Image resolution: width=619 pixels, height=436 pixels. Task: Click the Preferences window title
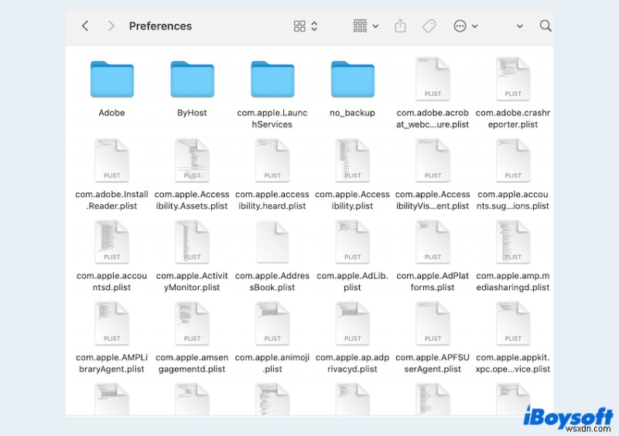160,26
